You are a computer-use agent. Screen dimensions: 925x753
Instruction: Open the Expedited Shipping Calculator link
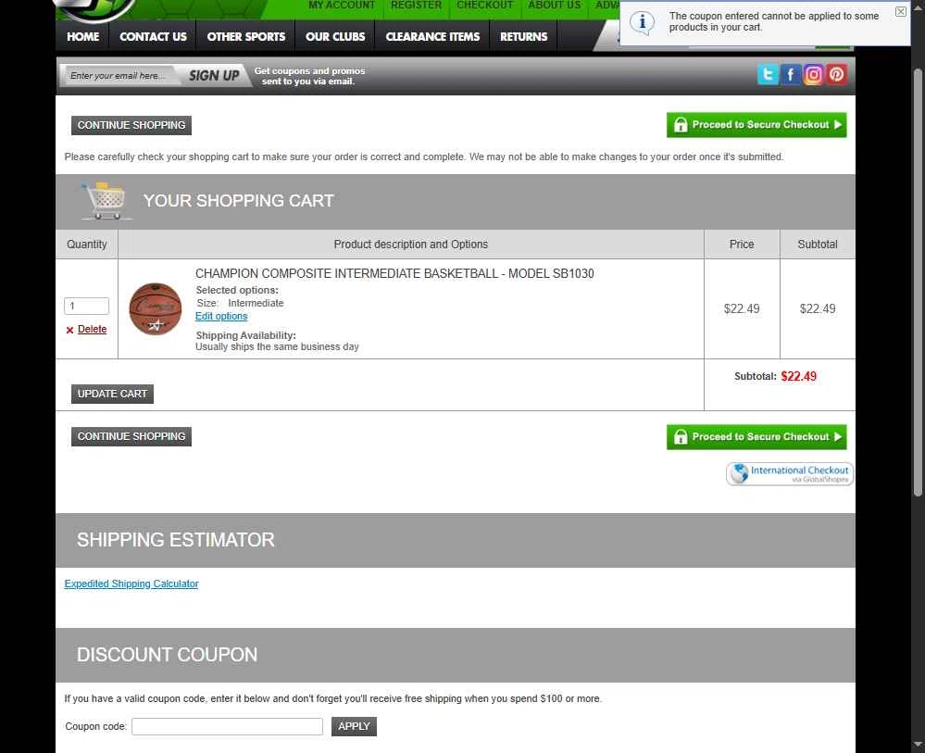[131, 584]
